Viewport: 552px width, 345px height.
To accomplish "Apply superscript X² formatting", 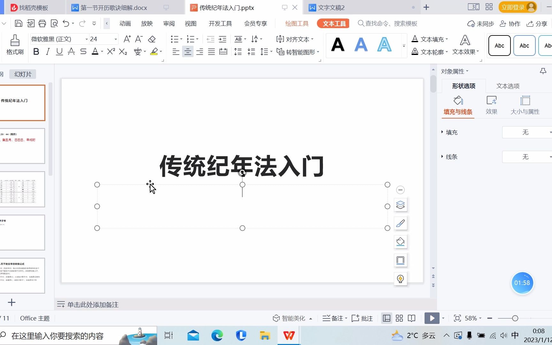I will (111, 51).
